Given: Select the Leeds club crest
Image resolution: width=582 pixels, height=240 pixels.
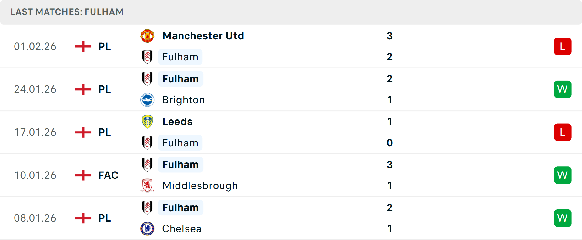Looking at the screenshot, I should 147,121.
